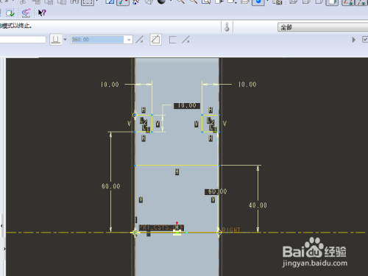This screenshot has width=368, height=276.
Task: Select the RIGHT datum plane label
Action: pos(231,230)
